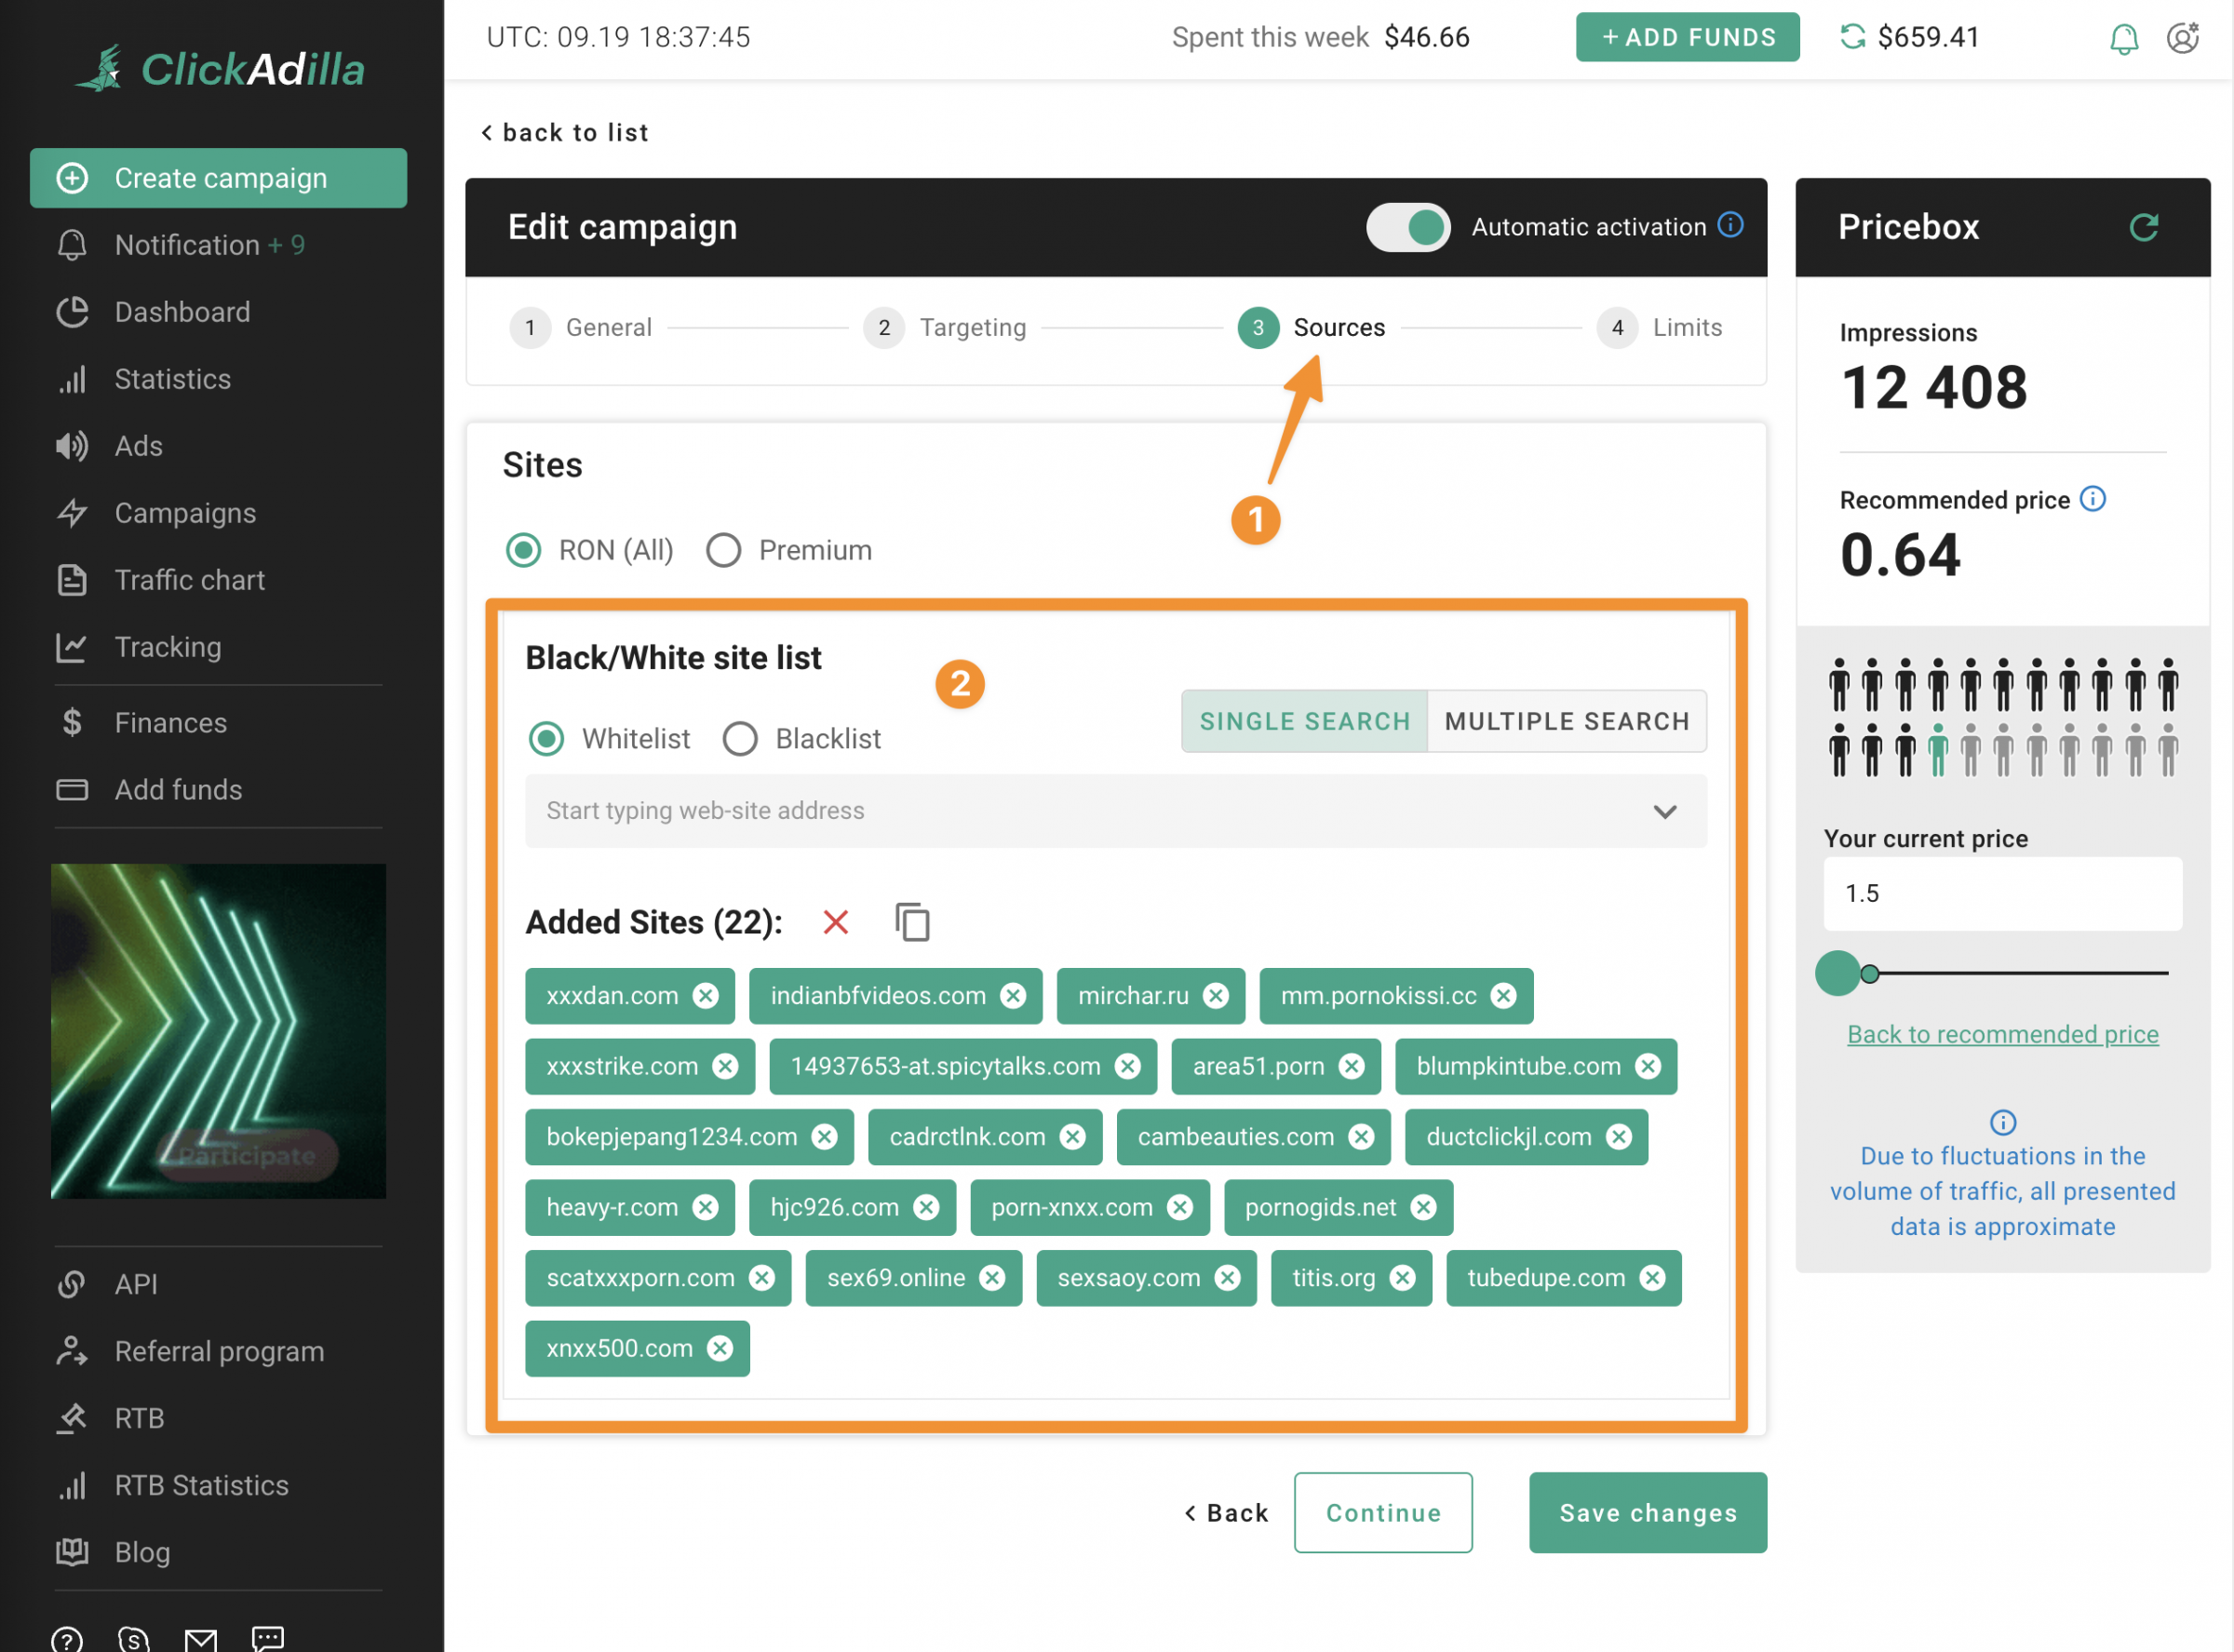Refresh the Pricebox data
The image size is (2234, 1652).
coord(2143,227)
